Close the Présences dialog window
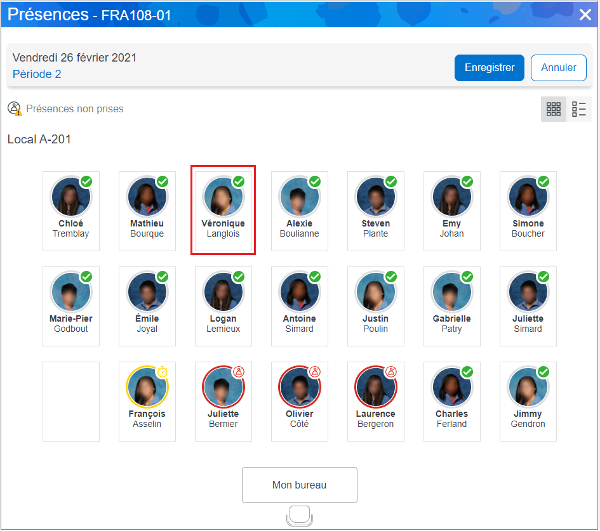This screenshot has height=531, width=600. [x=585, y=15]
